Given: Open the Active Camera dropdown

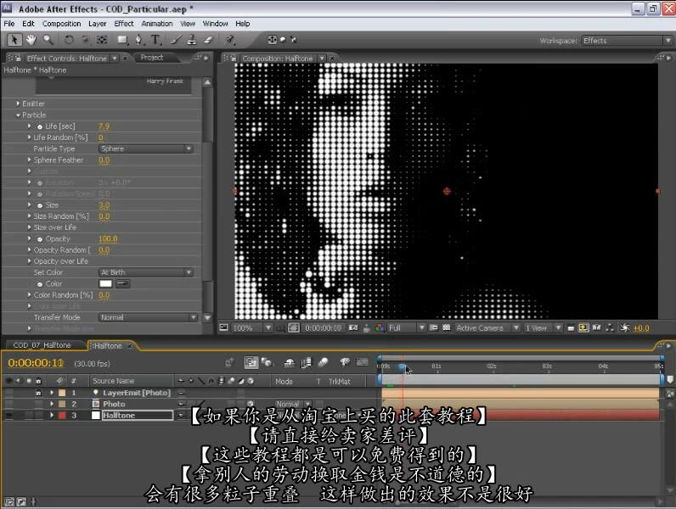Looking at the screenshot, I should point(487,328).
